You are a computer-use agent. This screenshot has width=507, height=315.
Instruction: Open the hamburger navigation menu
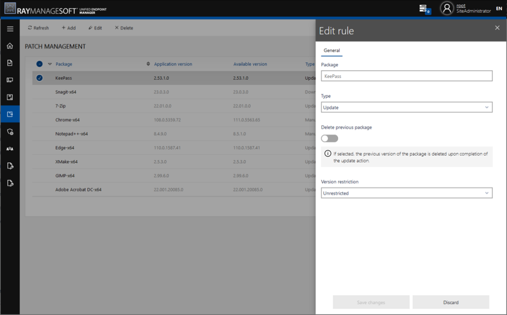coord(10,29)
